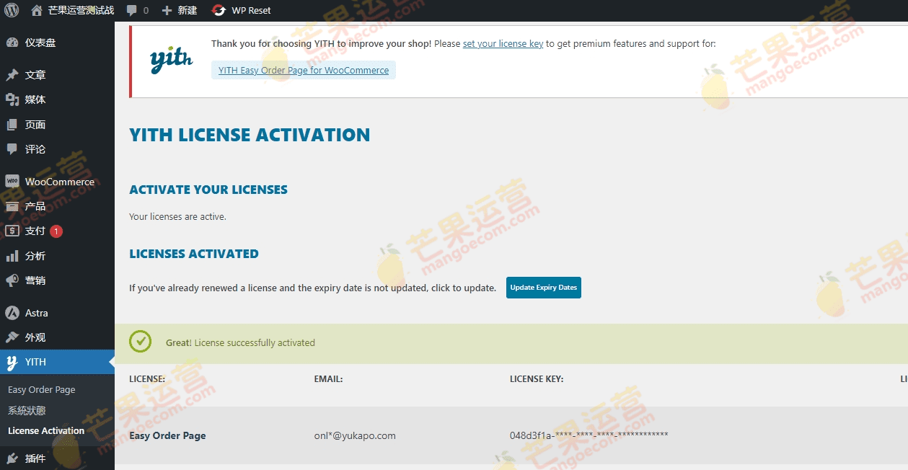Click the email onl*@yukapo.com

355,435
